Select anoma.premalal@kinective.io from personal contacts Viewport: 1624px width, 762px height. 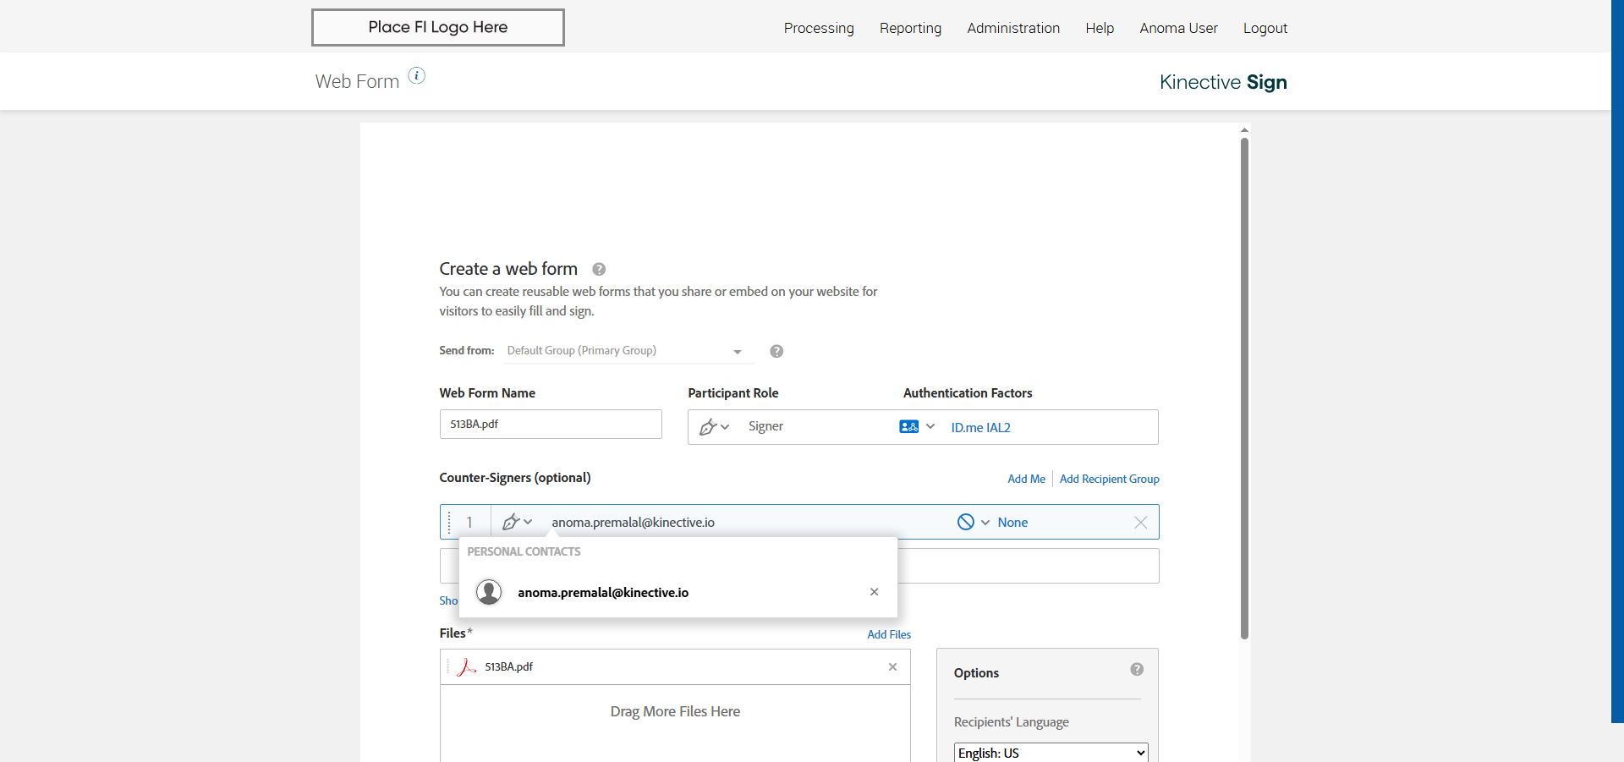point(602,593)
